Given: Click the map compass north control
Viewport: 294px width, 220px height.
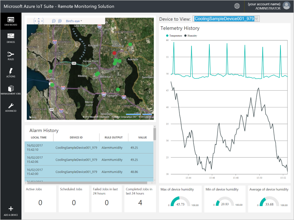Looking at the screenshot, I should (39, 21).
